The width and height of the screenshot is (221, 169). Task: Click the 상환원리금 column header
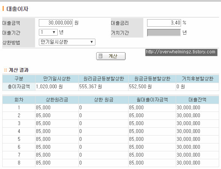[57, 100]
